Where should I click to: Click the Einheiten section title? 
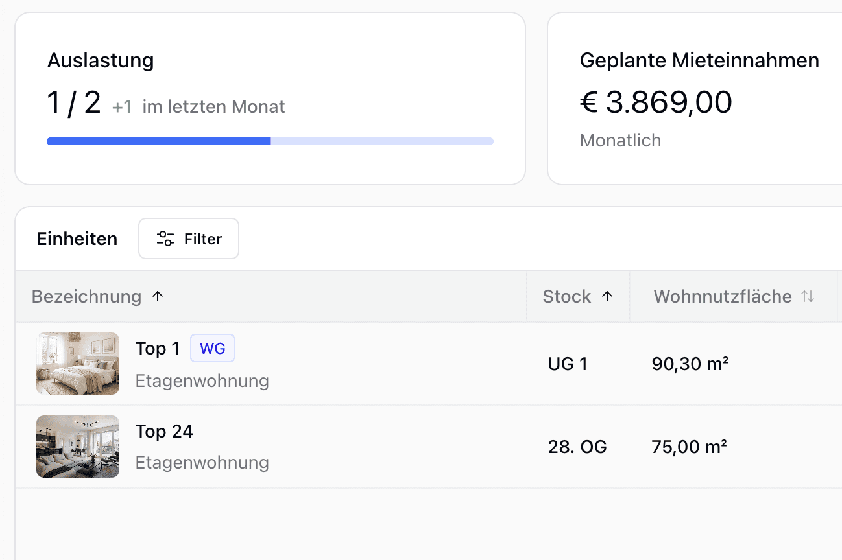click(77, 239)
